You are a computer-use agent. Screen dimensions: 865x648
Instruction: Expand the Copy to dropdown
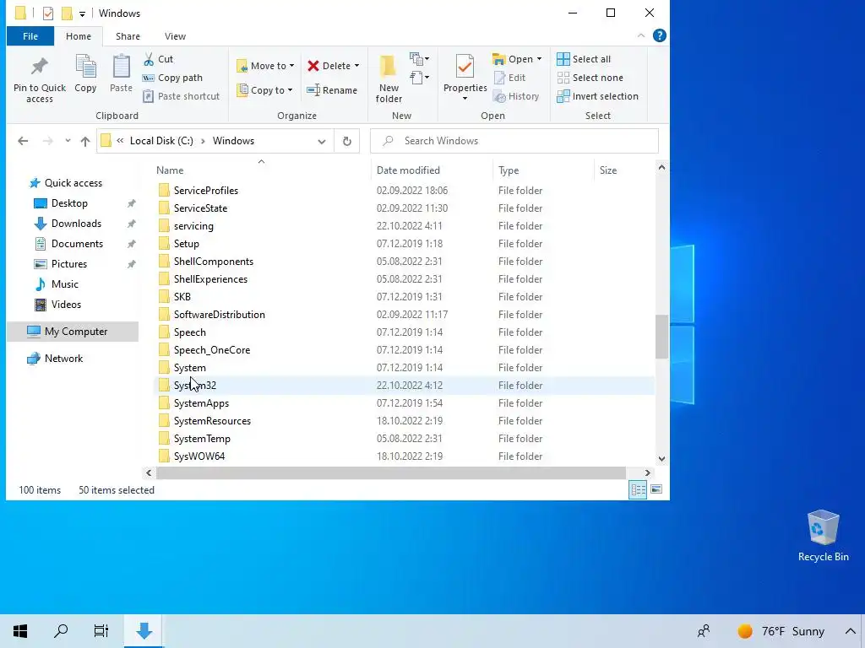291,90
